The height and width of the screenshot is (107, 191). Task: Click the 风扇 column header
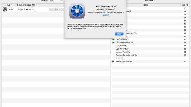coord(9,5)
